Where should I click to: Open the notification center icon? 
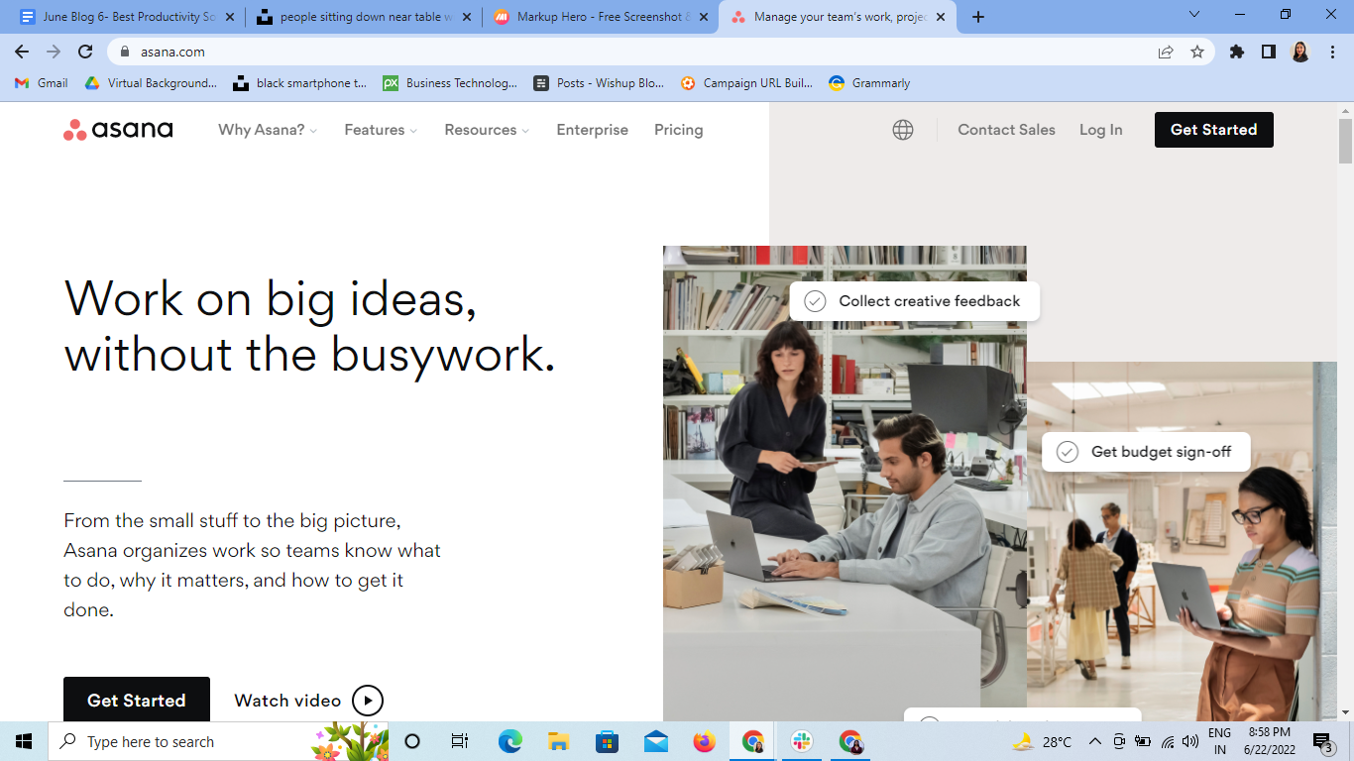1323,741
